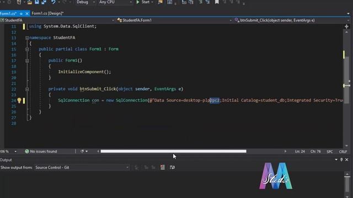
Task: Click the Ch: 76 column indicator
Action: click(315, 152)
